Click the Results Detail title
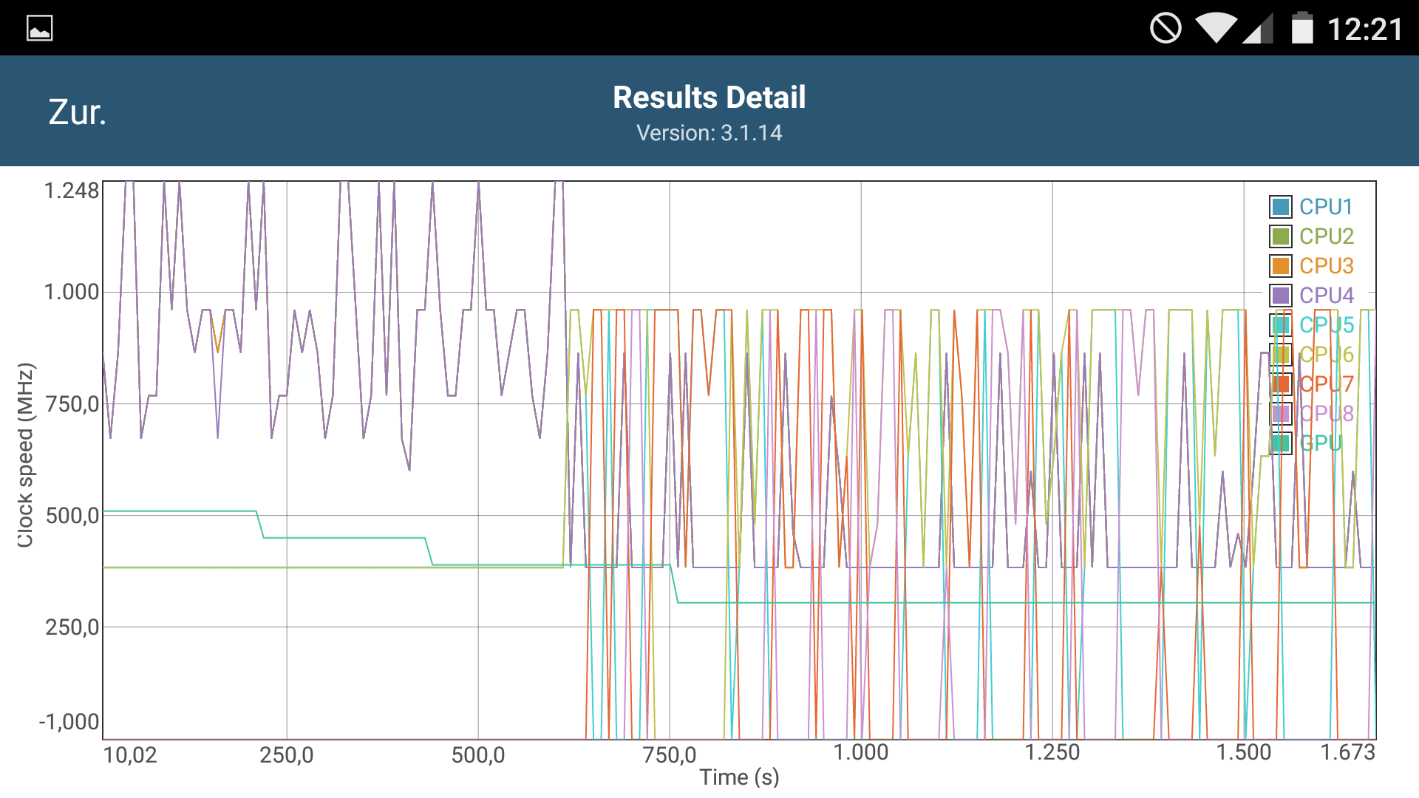Image resolution: width=1419 pixels, height=798 pixels. coord(709,98)
